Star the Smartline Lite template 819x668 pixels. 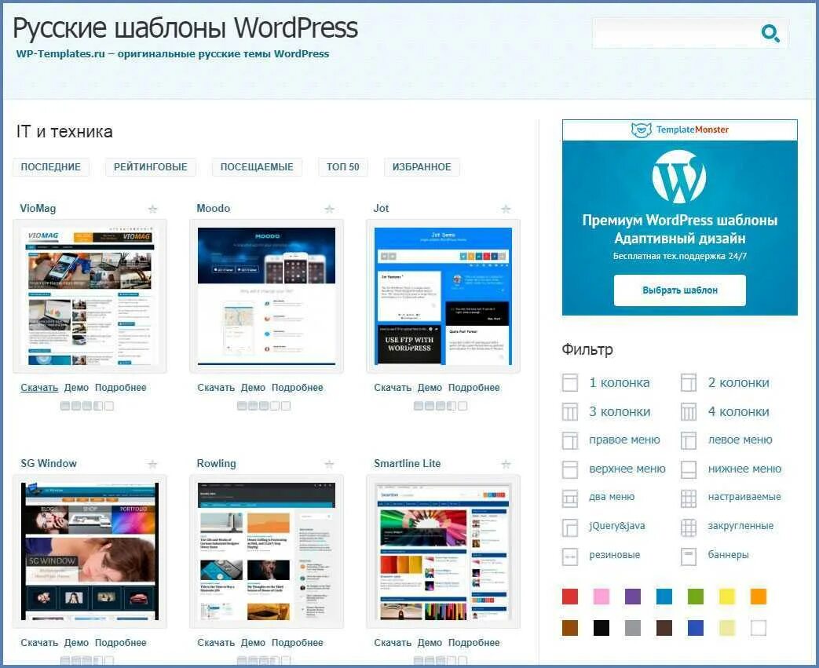[506, 464]
